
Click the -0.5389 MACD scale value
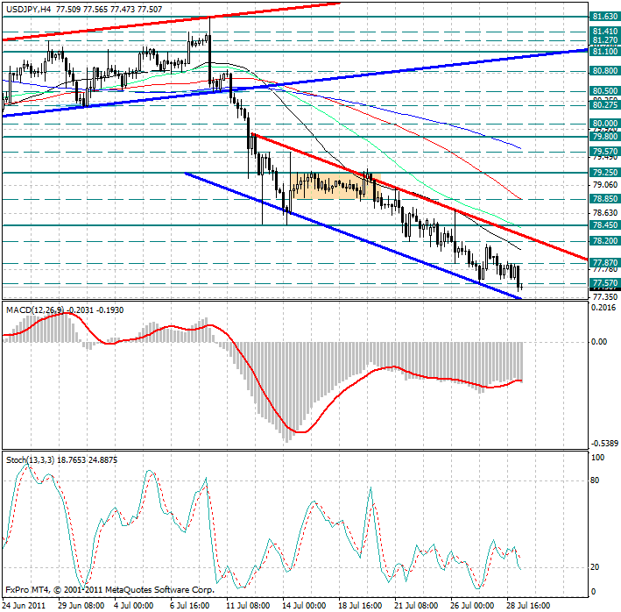point(604,444)
